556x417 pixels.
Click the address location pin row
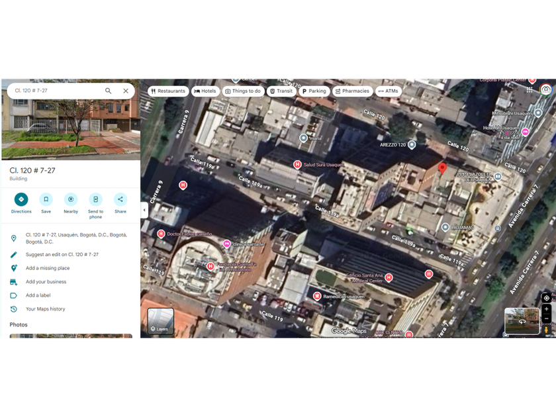(71, 238)
